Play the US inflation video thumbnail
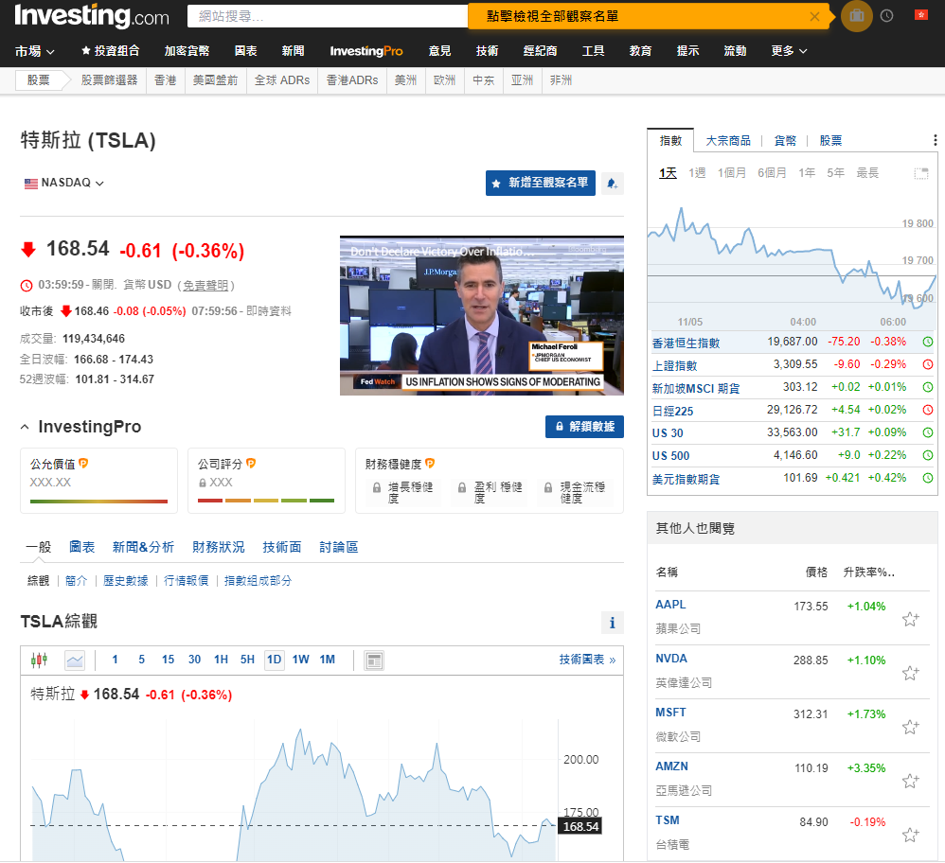Image resolution: width=945 pixels, height=863 pixels. (481, 315)
